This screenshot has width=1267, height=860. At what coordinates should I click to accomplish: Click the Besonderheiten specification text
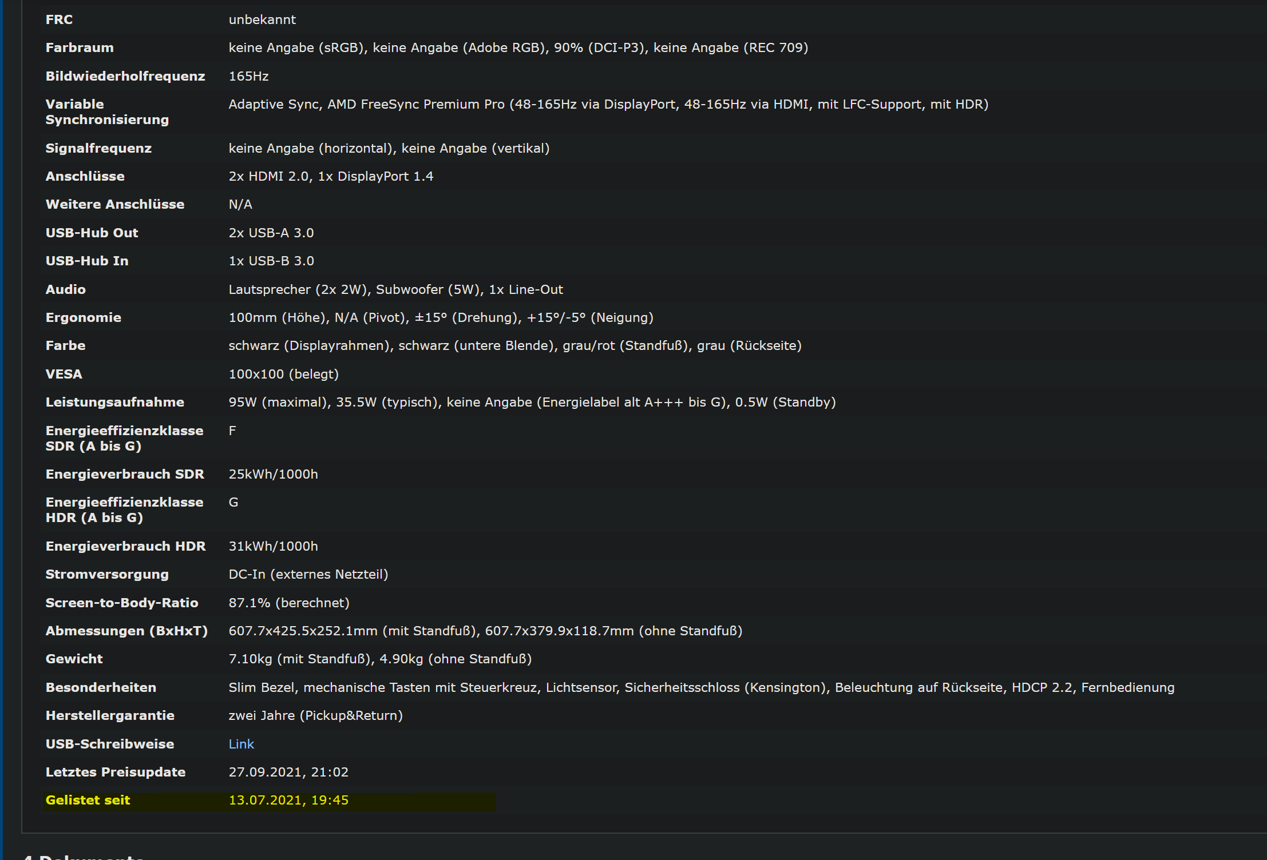[x=701, y=687]
